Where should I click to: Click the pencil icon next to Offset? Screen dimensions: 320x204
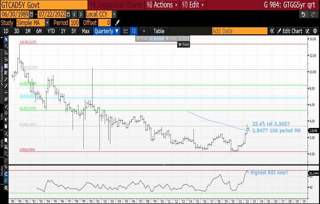(x=117, y=23)
